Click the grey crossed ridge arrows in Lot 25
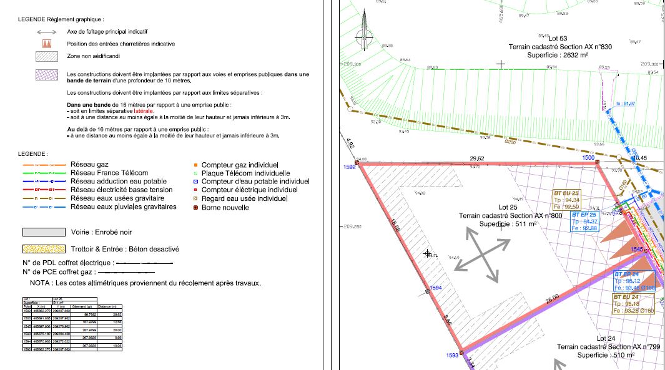The image size is (665, 370). pyautogui.click(x=482, y=255)
